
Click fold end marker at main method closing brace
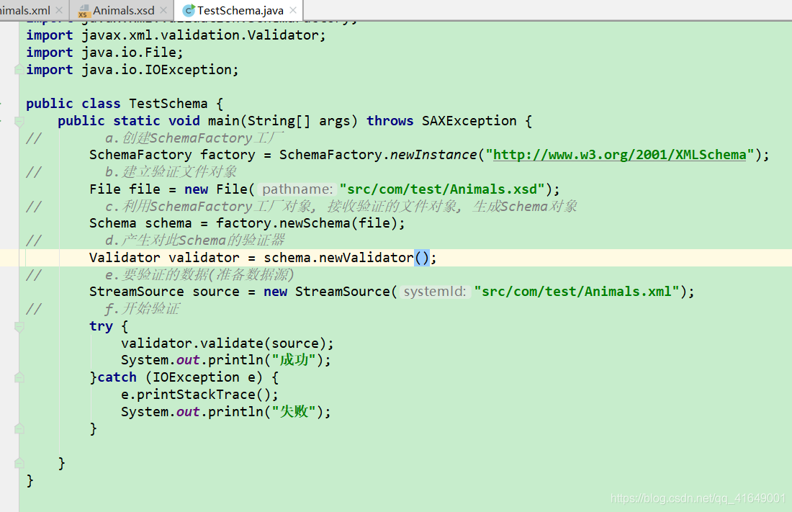coord(19,463)
